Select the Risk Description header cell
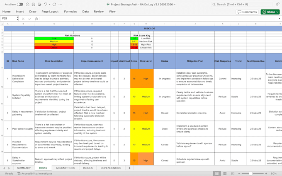The height and width of the screenshot is (176, 282). (54, 61)
